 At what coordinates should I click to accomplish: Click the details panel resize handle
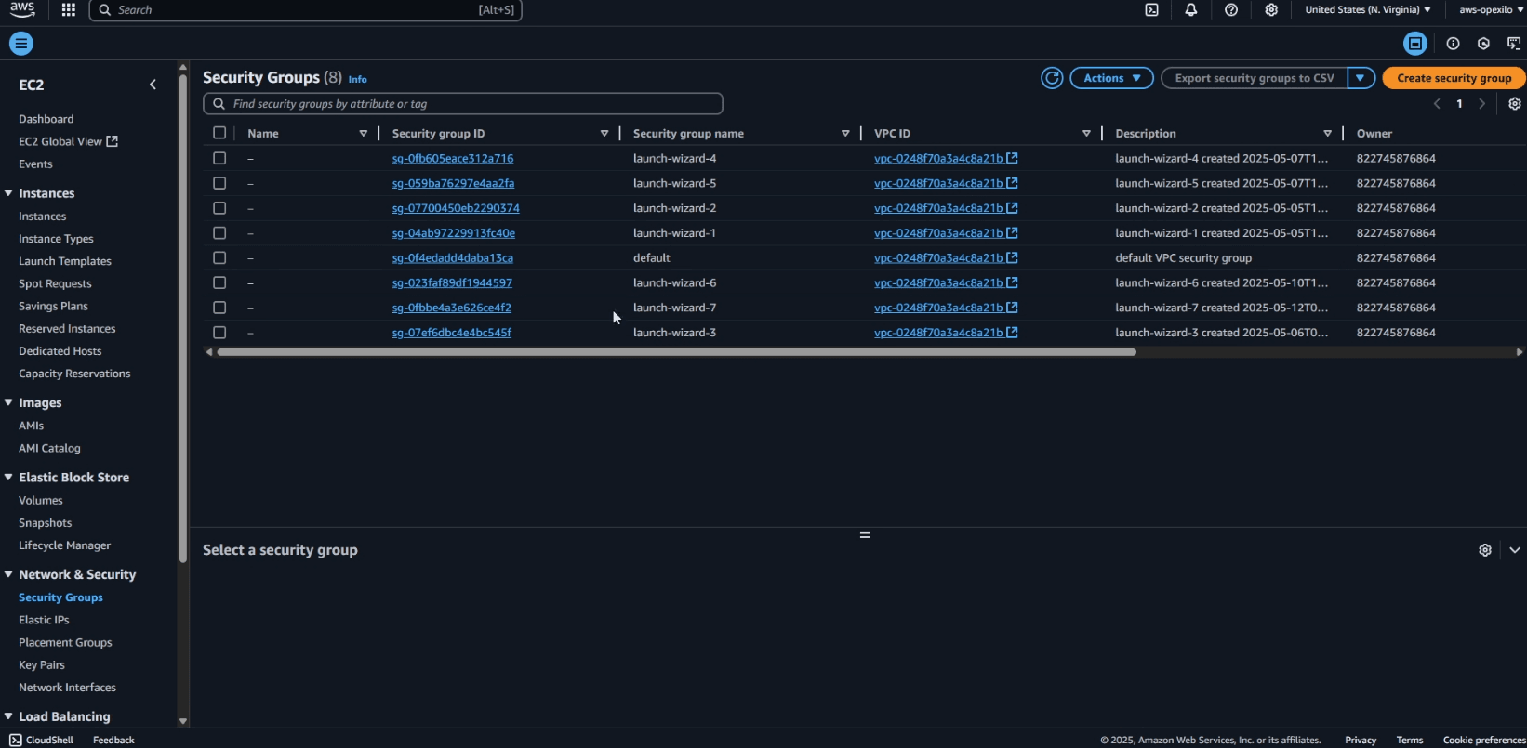865,535
